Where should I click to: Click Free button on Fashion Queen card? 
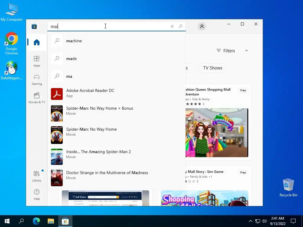243,90
